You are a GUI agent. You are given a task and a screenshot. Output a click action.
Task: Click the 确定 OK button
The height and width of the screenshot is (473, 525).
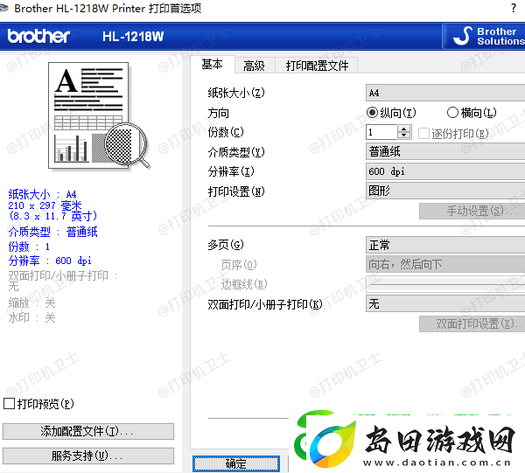[x=236, y=463]
